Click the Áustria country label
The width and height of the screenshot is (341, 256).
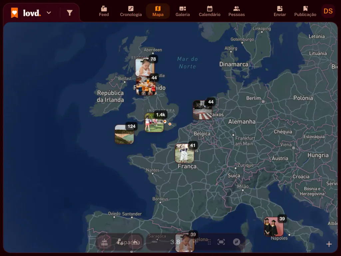(x=280, y=158)
